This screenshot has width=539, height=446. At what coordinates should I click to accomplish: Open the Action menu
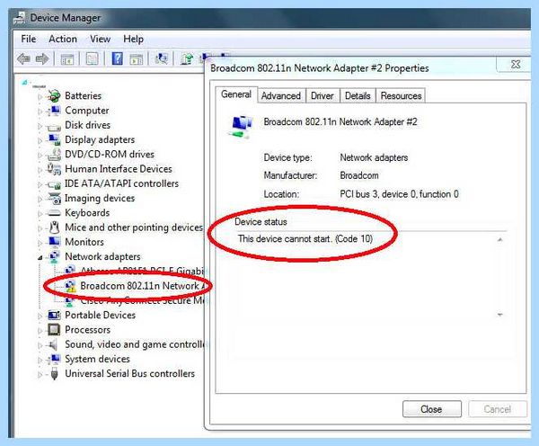[x=63, y=39]
